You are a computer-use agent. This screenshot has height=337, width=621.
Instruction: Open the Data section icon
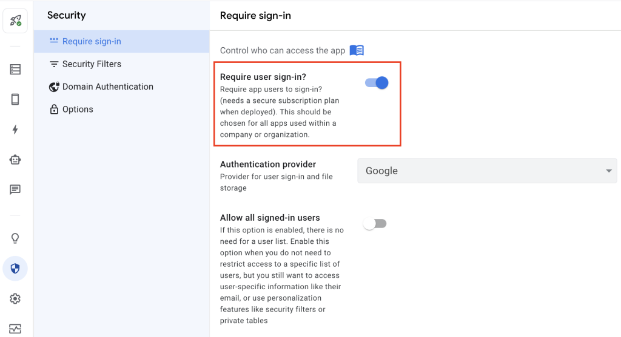point(15,70)
